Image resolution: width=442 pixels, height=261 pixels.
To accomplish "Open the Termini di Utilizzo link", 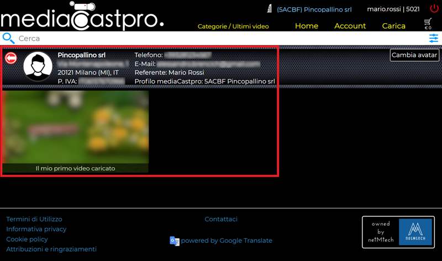I will click(x=34, y=219).
